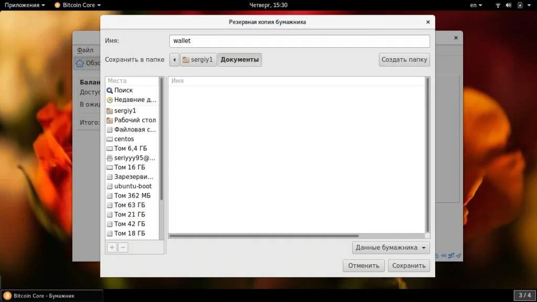Open the en keyboard layout dropdown
Image resolution: width=537 pixels, height=302 pixels.
(476, 5)
